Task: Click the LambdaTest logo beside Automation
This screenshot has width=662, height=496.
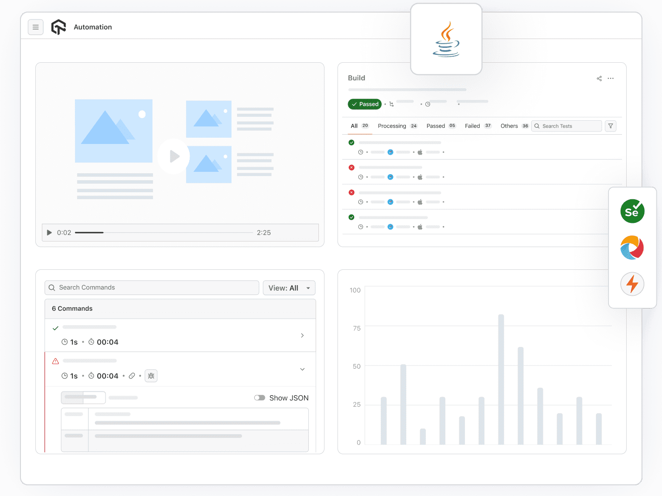Action: (59, 27)
